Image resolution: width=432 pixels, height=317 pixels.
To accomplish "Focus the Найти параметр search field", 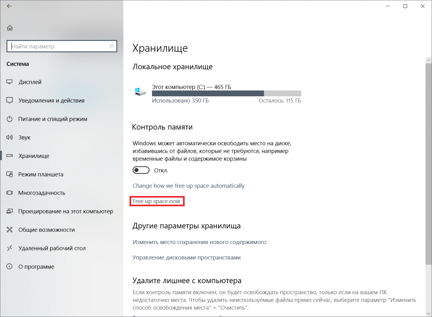I will (62, 46).
